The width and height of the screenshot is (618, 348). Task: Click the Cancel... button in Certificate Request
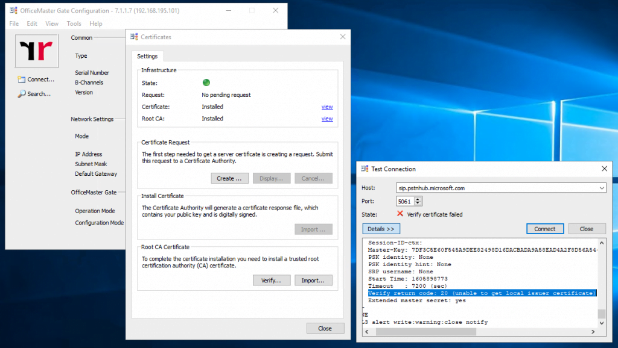coord(313,178)
